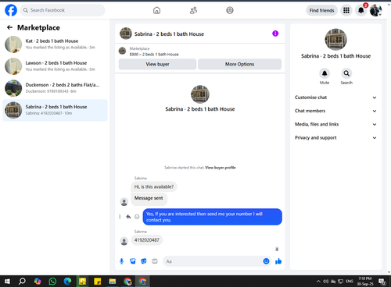The image size is (391, 287).
Task: Click the $900 Marketplace listing thumbnail
Action: point(122,51)
